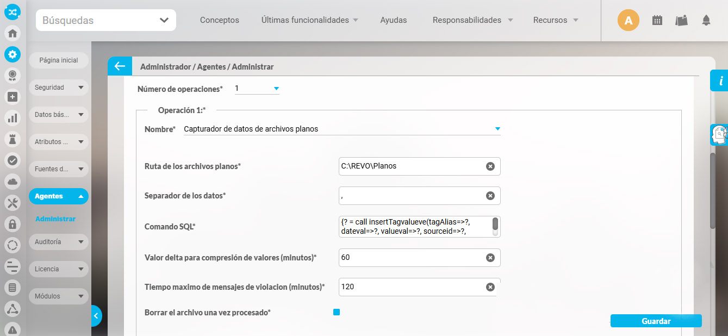Click the padlock icon in left sidebar
Screen dimensions: 728x336
click(x=13, y=223)
